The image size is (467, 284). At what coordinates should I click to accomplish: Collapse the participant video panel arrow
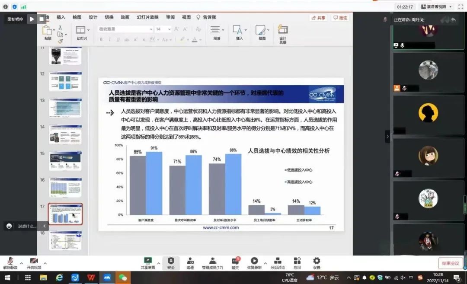(x=387, y=137)
